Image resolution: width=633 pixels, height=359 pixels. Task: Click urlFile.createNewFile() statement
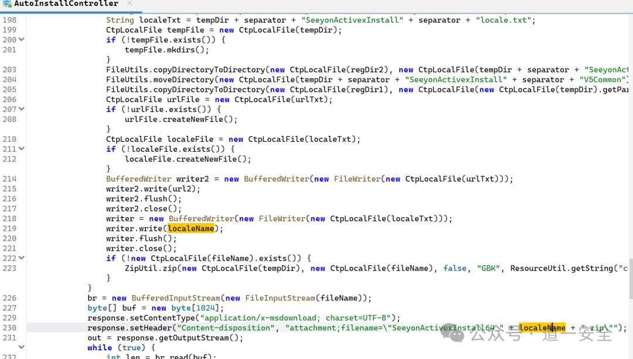[181, 119]
